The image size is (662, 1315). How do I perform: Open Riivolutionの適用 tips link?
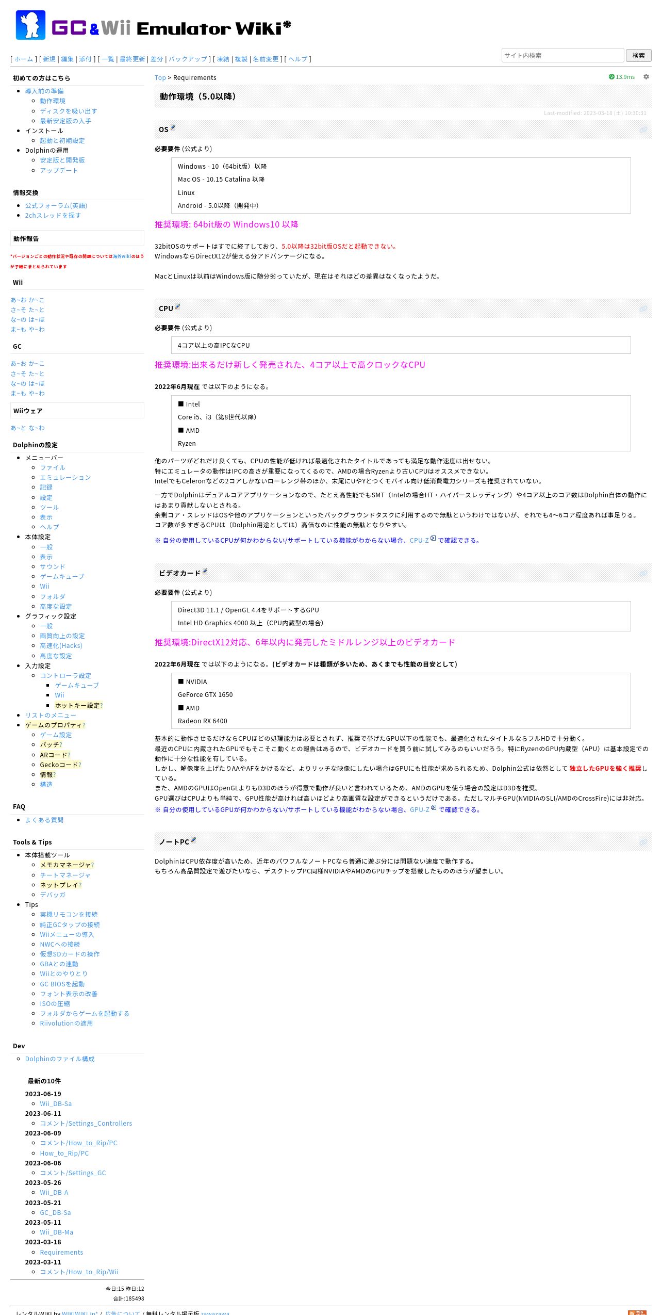point(67,1023)
